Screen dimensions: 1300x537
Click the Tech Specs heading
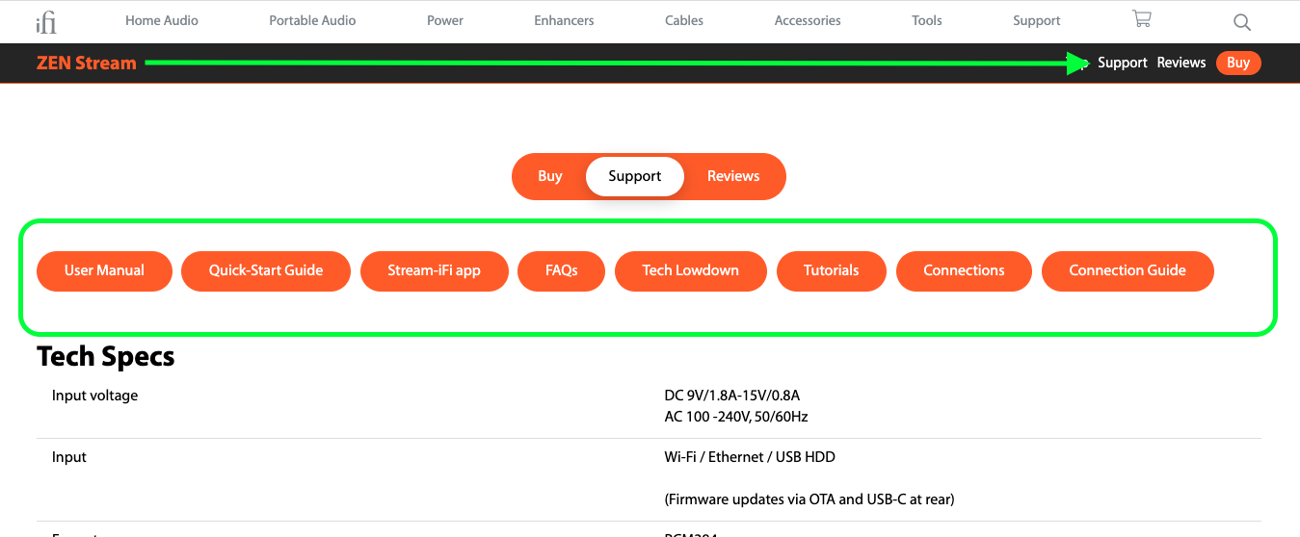pos(106,357)
